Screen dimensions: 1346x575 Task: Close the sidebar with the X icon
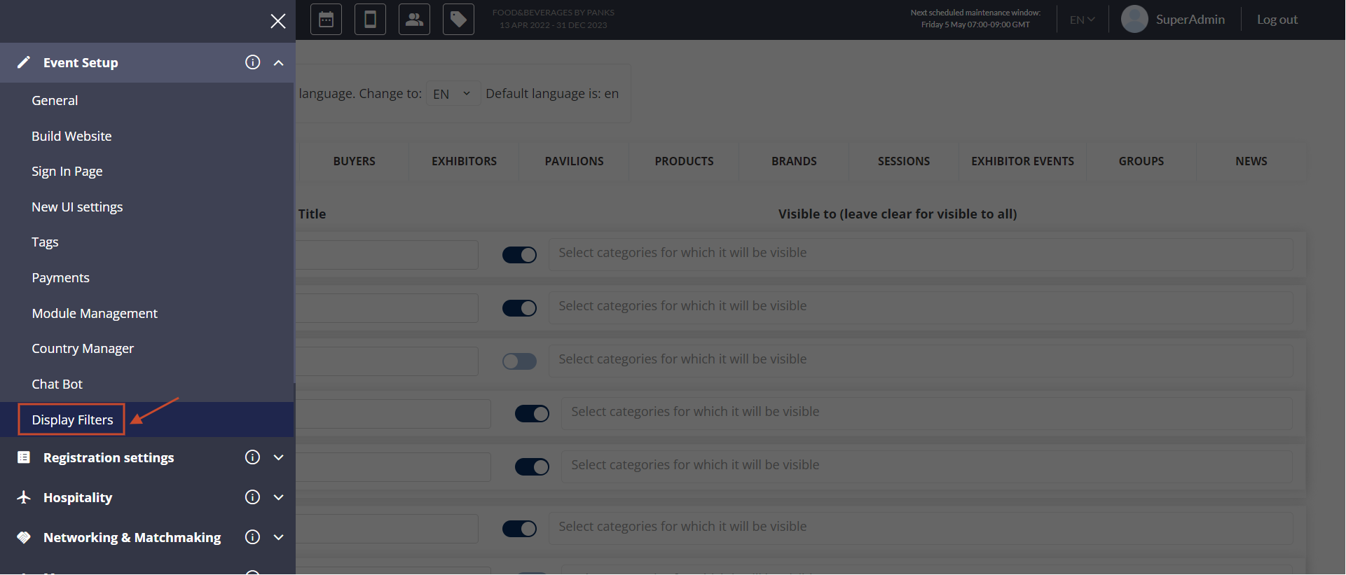click(278, 21)
